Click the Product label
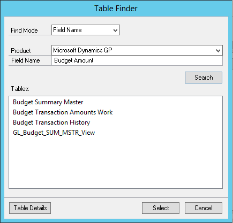Viewport: 233px width, 223px height. [21, 51]
